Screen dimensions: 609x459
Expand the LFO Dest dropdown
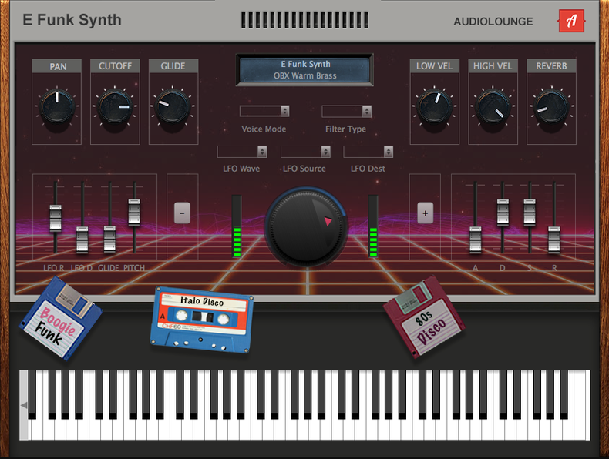[x=368, y=152]
